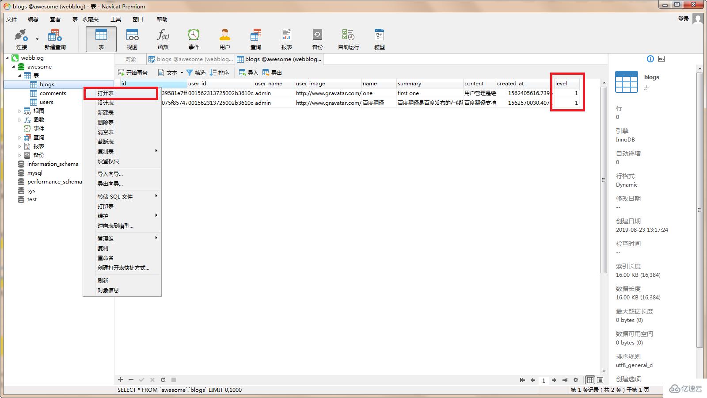Image resolution: width=707 pixels, height=398 pixels.
Task: Click the delete record minus icon
Action: point(131,380)
